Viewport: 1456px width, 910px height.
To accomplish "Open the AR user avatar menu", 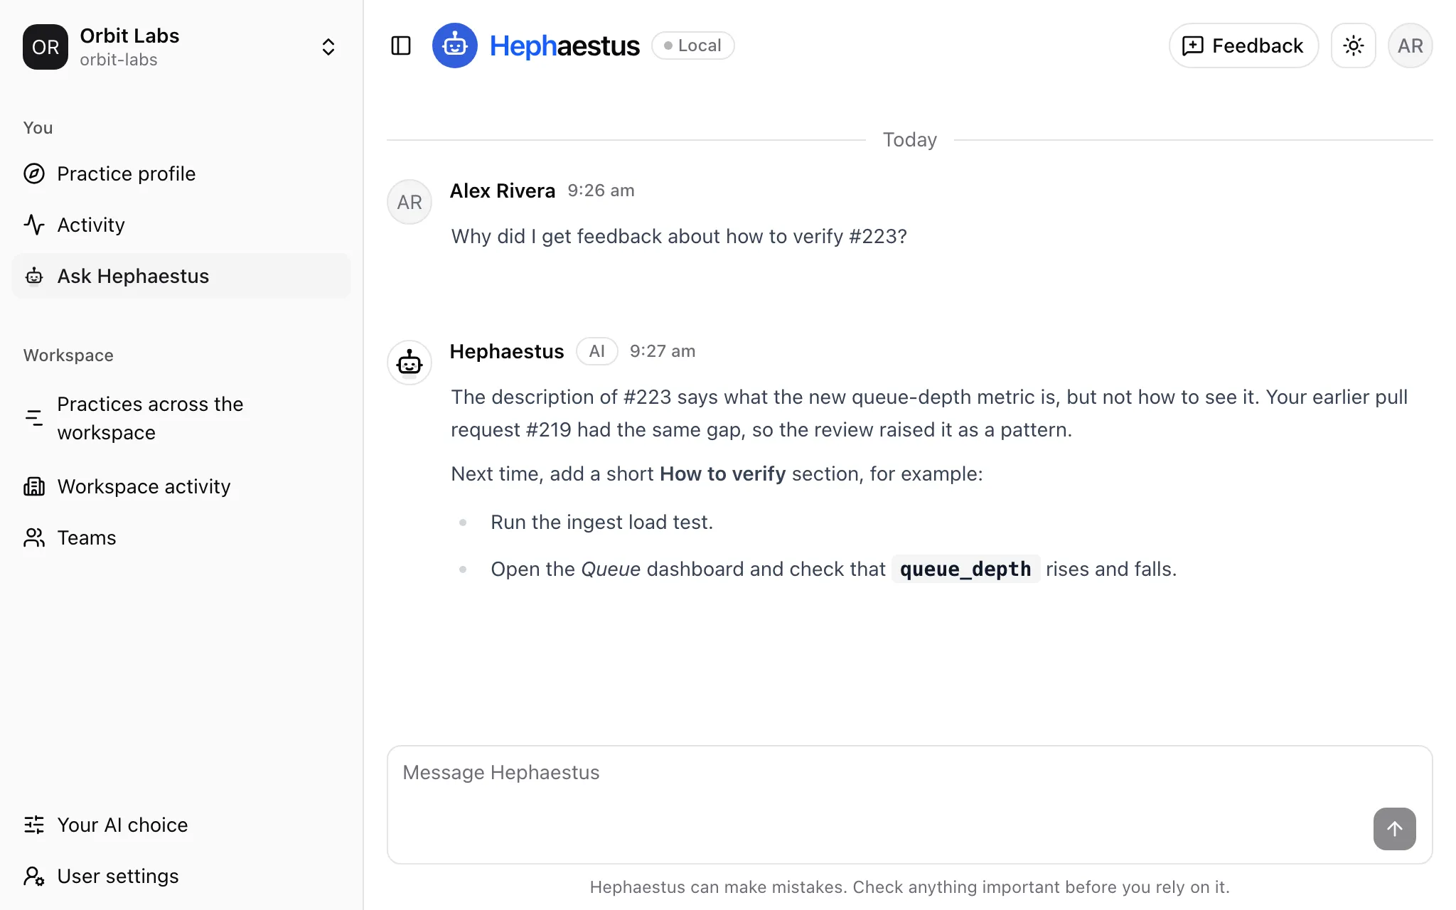I will tap(1410, 45).
